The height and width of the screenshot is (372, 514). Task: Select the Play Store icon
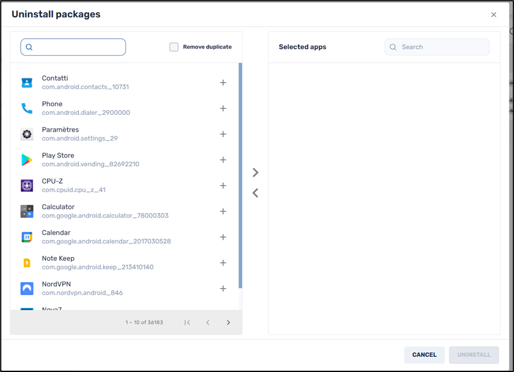click(x=27, y=160)
